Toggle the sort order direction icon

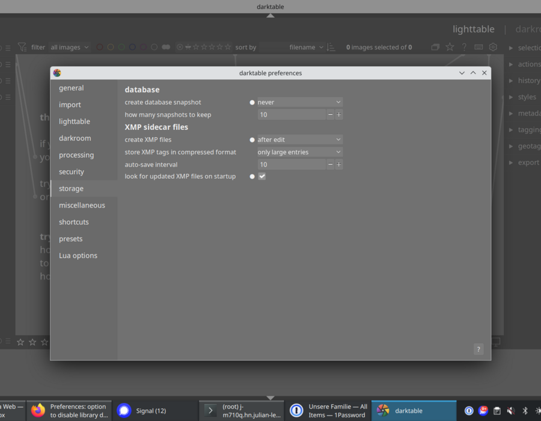point(331,47)
